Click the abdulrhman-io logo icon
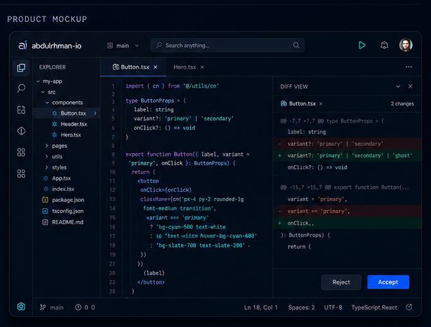The image size is (431, 327). tap(23, 45)
